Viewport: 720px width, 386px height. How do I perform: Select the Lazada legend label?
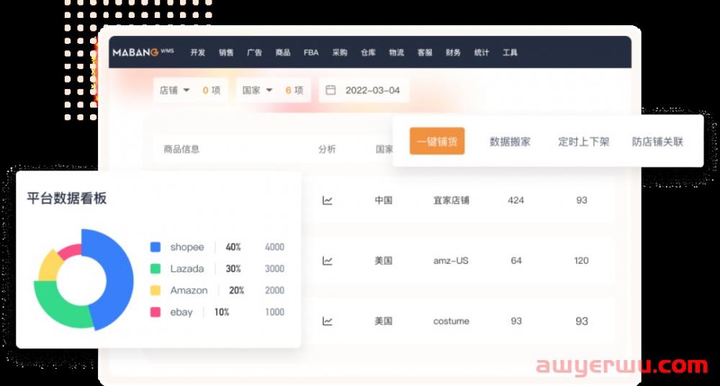[187, 269]
